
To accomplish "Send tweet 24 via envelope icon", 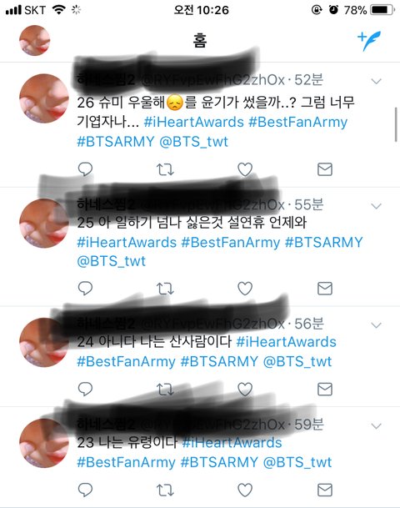I will (x=325, y=389).
